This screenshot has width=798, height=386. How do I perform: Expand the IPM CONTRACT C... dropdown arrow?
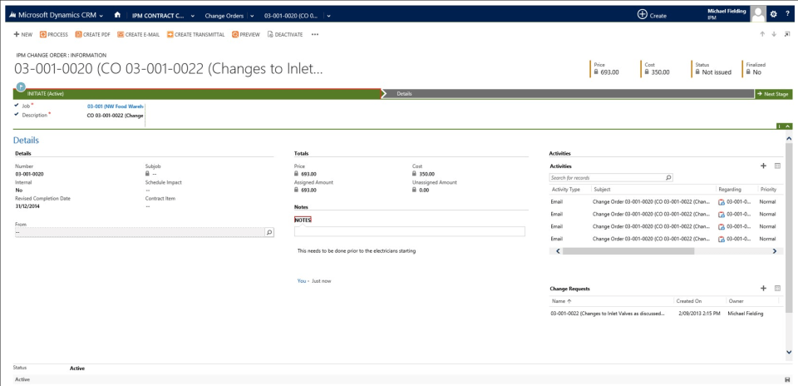[193, 16]
